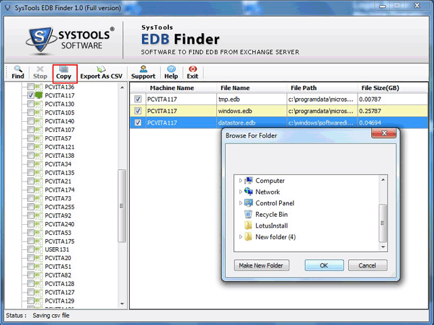The width and height of the screenshot is (434, 325).
Task: Select the Computer icon in folder tree
Action: pos(249,181)
